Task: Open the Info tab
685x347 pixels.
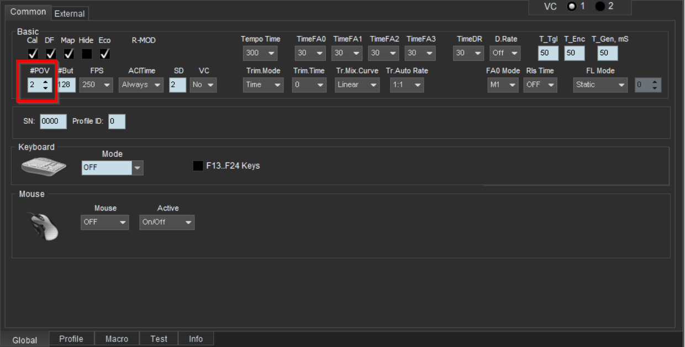Action: (196, 339)
